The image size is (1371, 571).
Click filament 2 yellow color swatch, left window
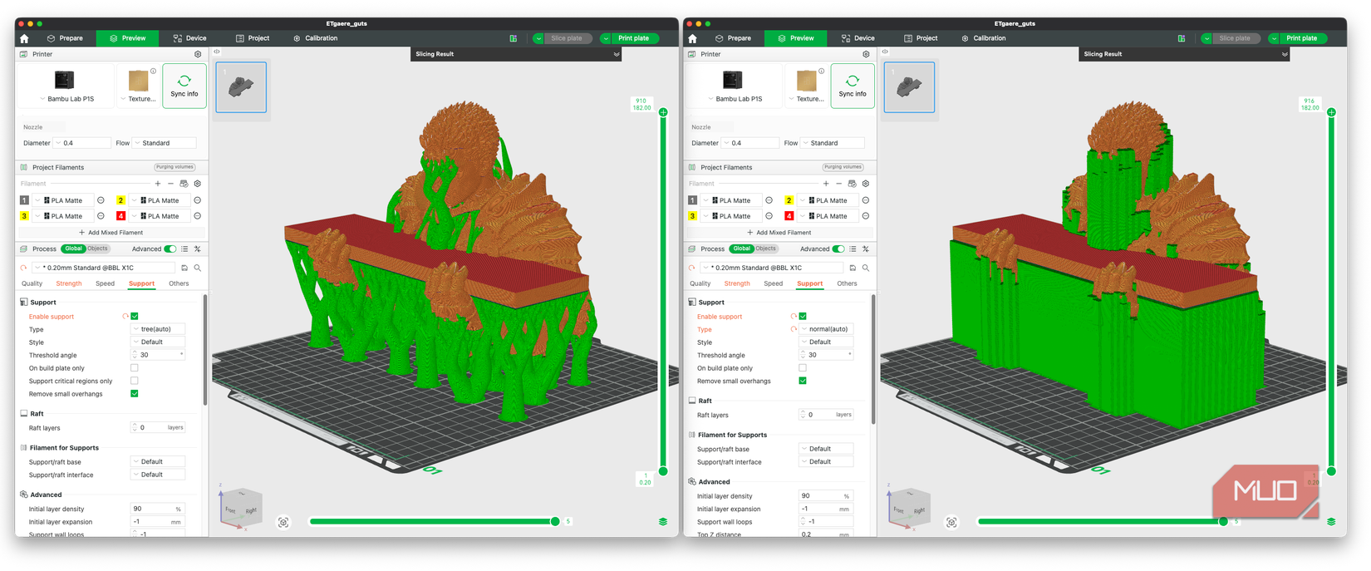click(x=120, y=200)
